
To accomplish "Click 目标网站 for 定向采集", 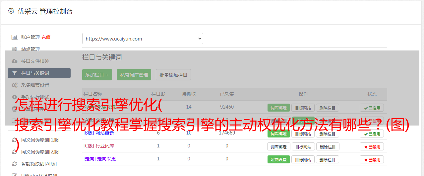I will click(303, 159).
